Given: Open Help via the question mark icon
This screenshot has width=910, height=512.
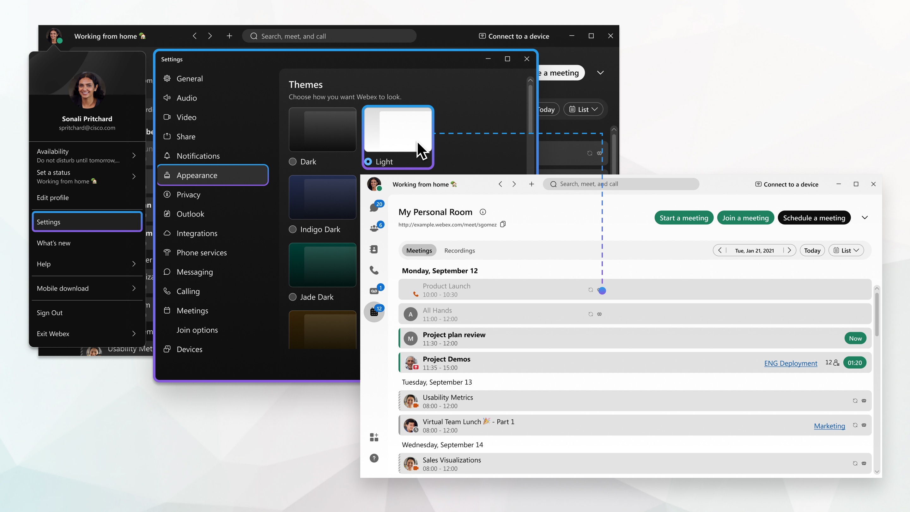Looking at the screenshot, I should coord(374,458).
